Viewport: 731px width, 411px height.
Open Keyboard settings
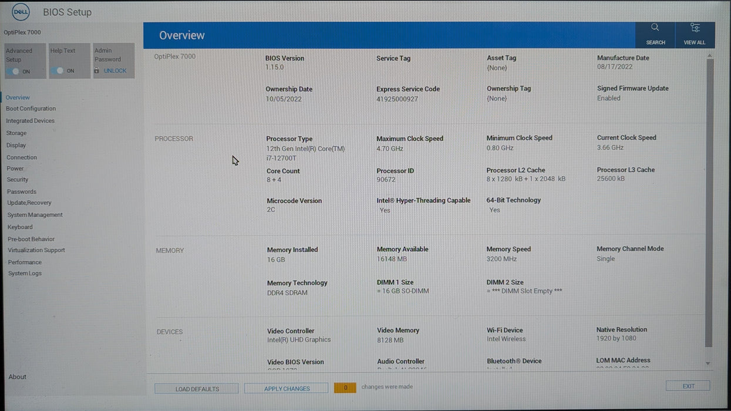coord(20,227)
